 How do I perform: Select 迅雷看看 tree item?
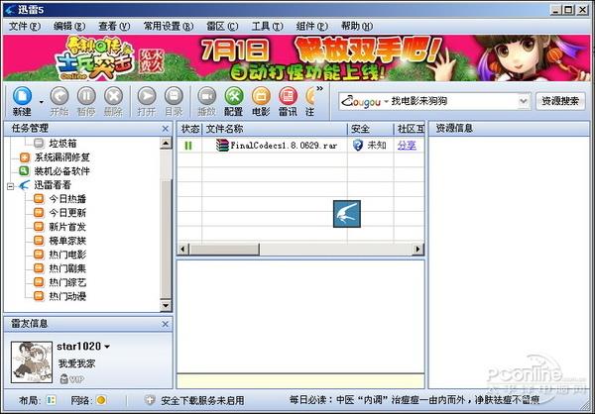point(53,185)
